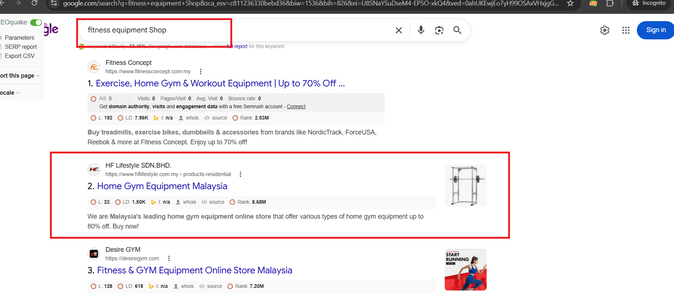Open Home Gym Equipment Malaysia result
674x297 pixels.
(x=162, y=186)
